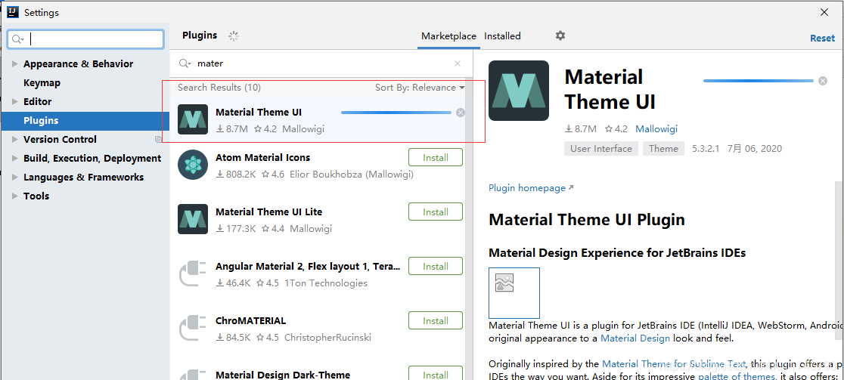Click the Material Theme UI Lite plugin icon
This screenshot has width=844, height=380.
coord(193,219)
